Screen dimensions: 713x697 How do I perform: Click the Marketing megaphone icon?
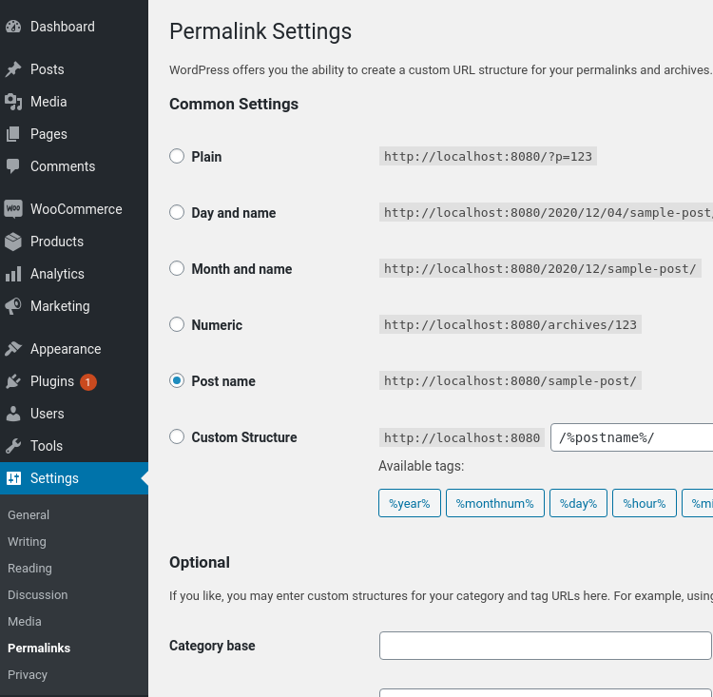pos(13,306)
